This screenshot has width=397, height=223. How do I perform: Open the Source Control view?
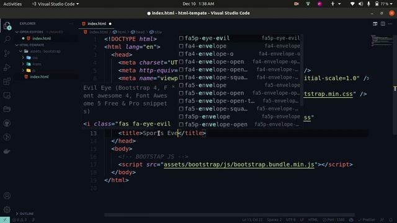pyautogui.click(x=7, y=53)
